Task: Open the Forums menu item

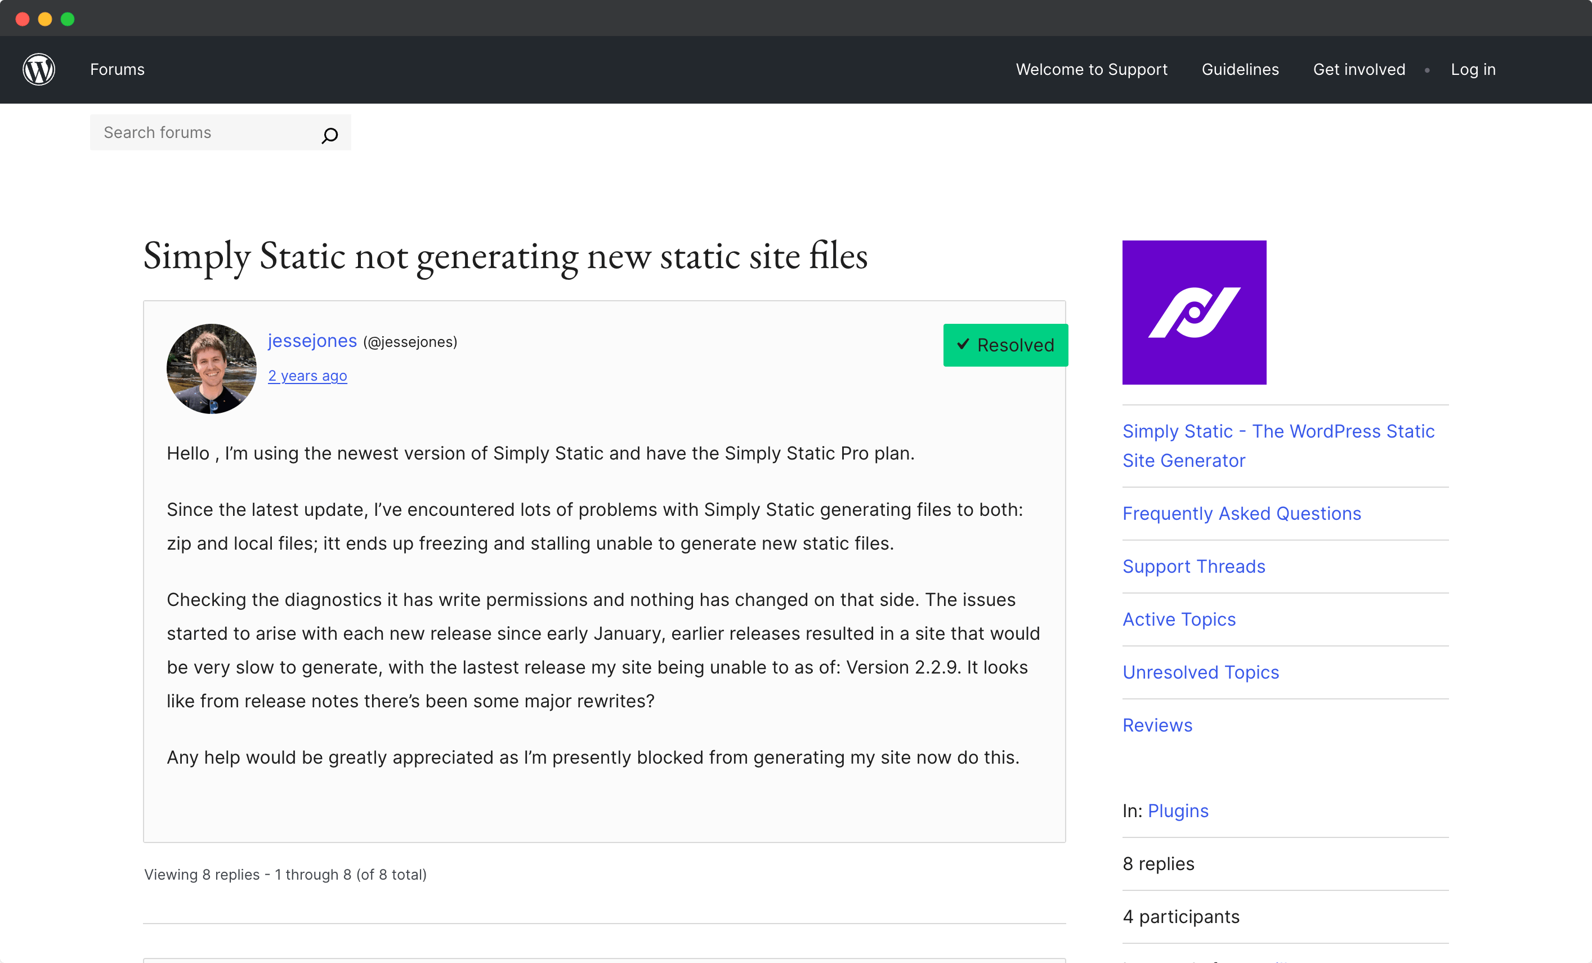Action: (x=117, y=69)
